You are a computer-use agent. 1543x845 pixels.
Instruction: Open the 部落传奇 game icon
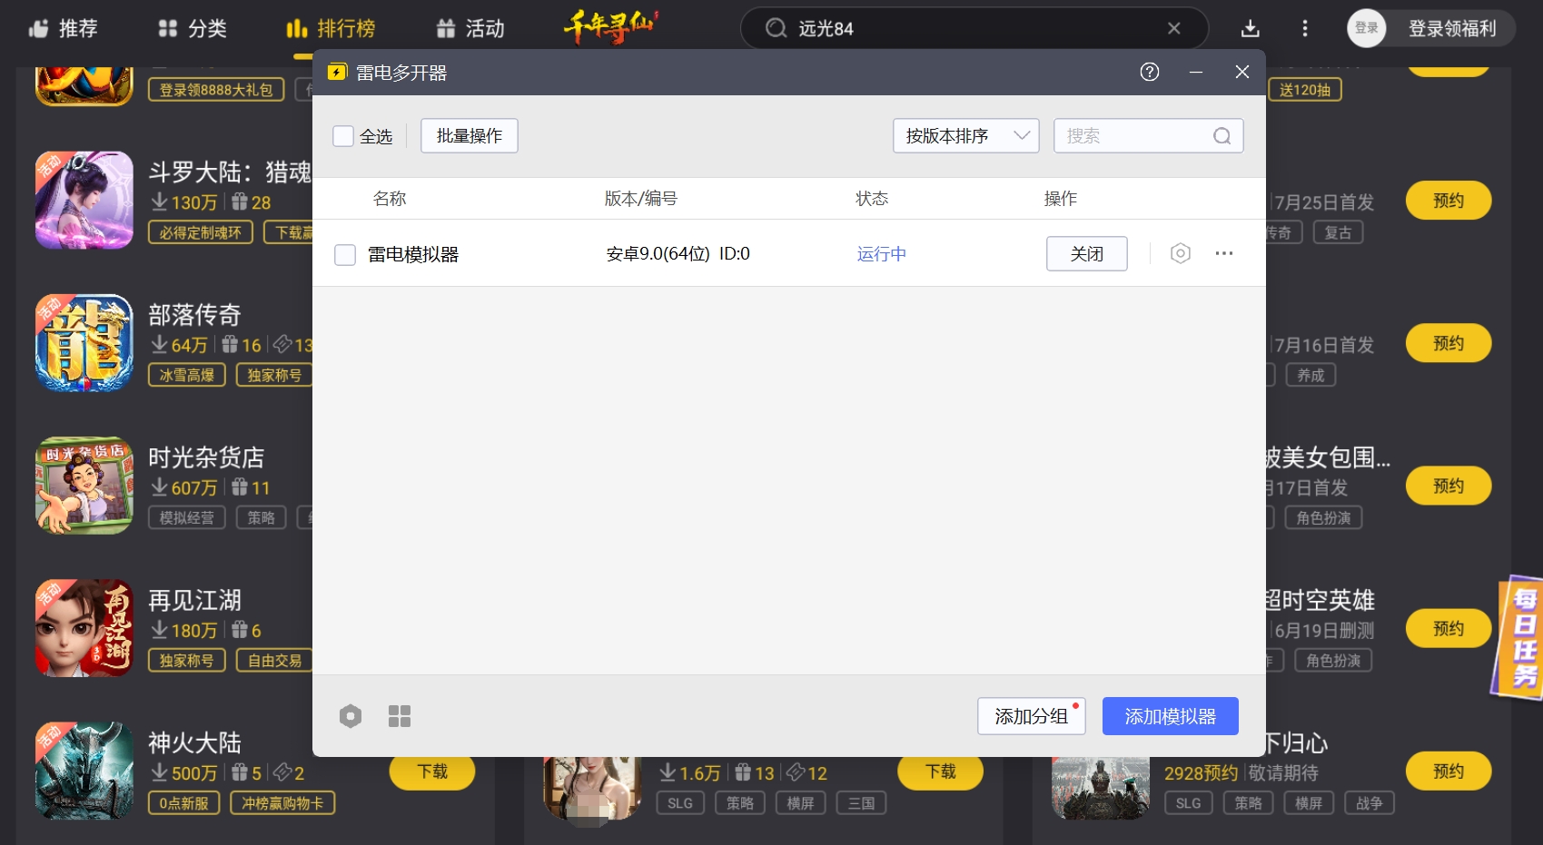[84, 343]
